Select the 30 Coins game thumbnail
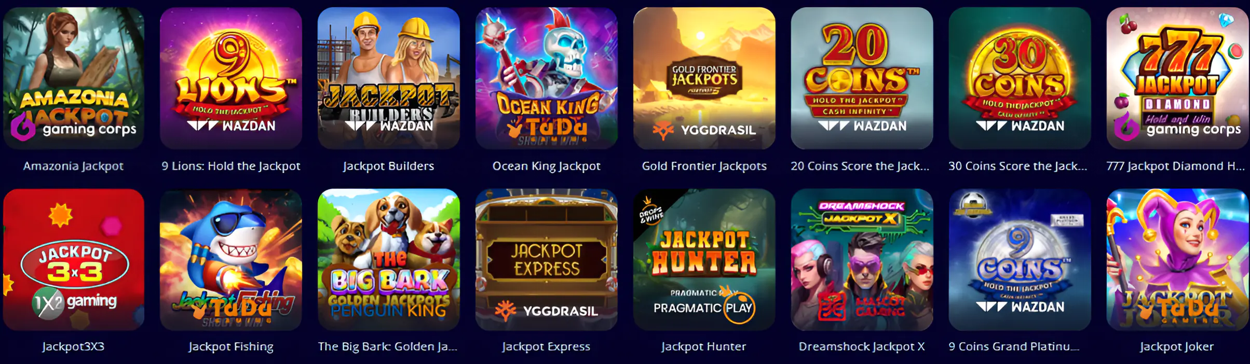1250x364 pixels. tap(1020, 78)
